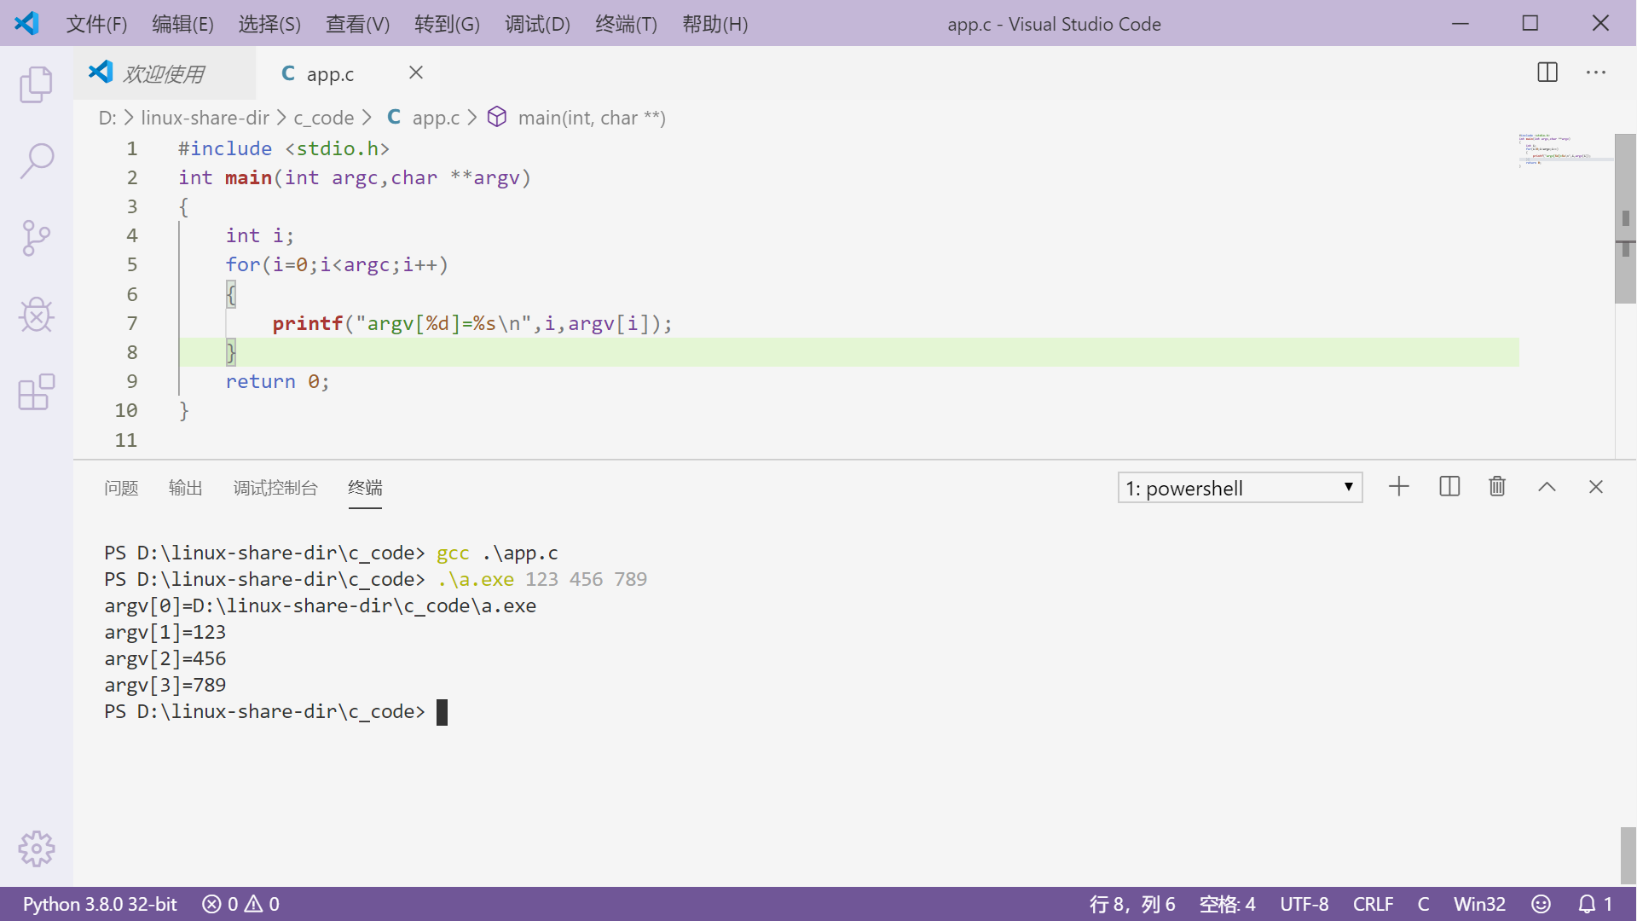Open the Debug view bug icon

[x=36, y=315]
